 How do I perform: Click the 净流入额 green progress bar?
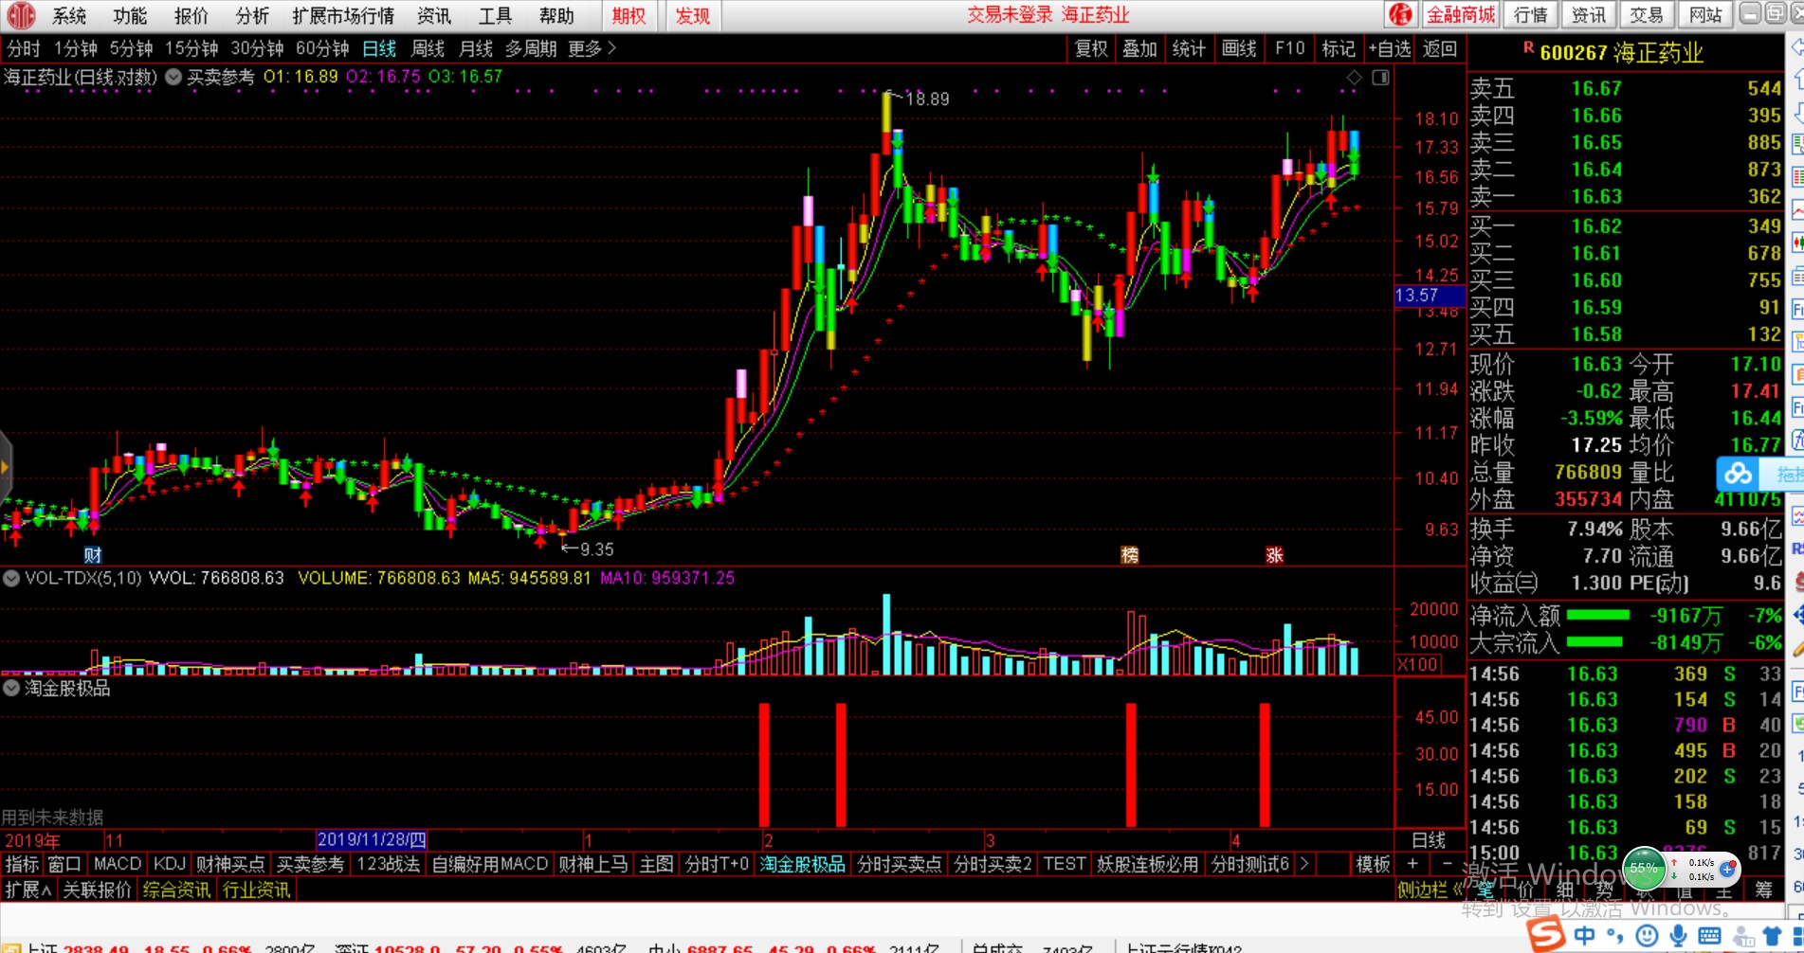pyautogui.click(x=1598, y=616)
